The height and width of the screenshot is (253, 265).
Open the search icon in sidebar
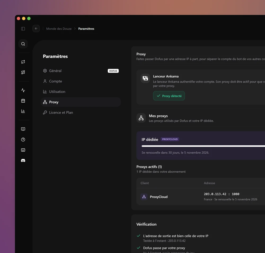point(23,44)
